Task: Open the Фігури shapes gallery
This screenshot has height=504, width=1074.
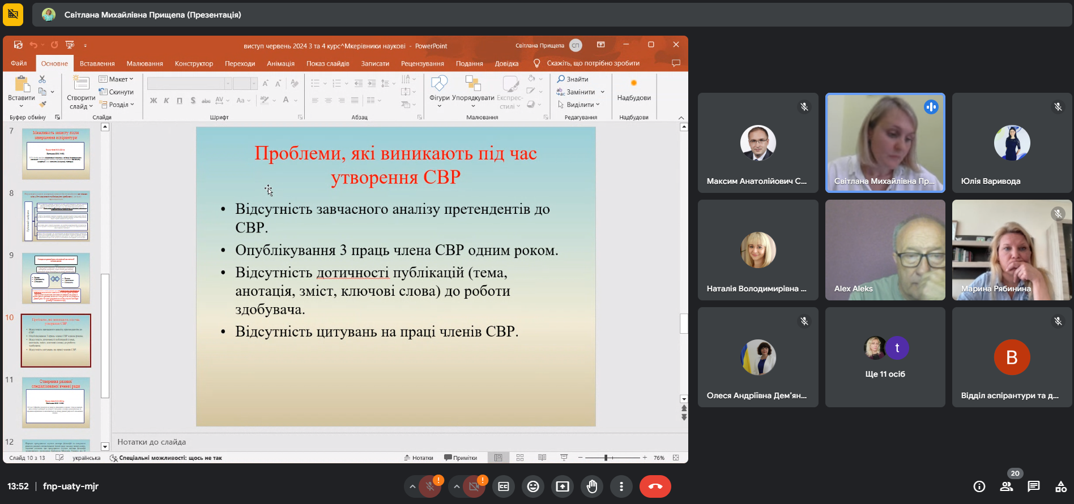Action: point(440,91)
